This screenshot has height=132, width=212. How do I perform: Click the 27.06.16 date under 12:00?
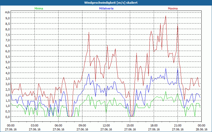tap(106, 129)
